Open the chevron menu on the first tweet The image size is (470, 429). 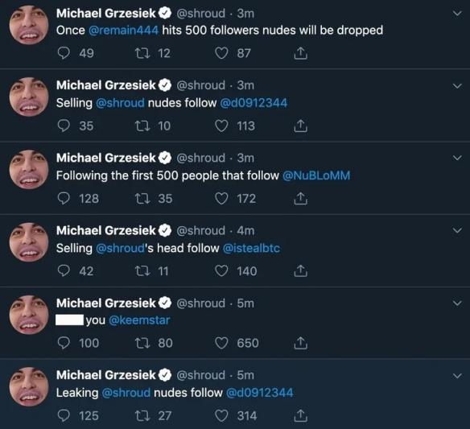(x=457, y=13)
